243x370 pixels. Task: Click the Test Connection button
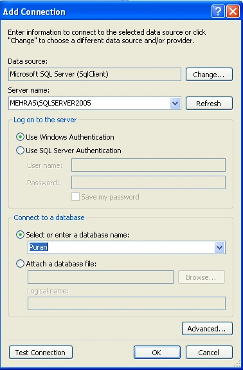point(40,352)
